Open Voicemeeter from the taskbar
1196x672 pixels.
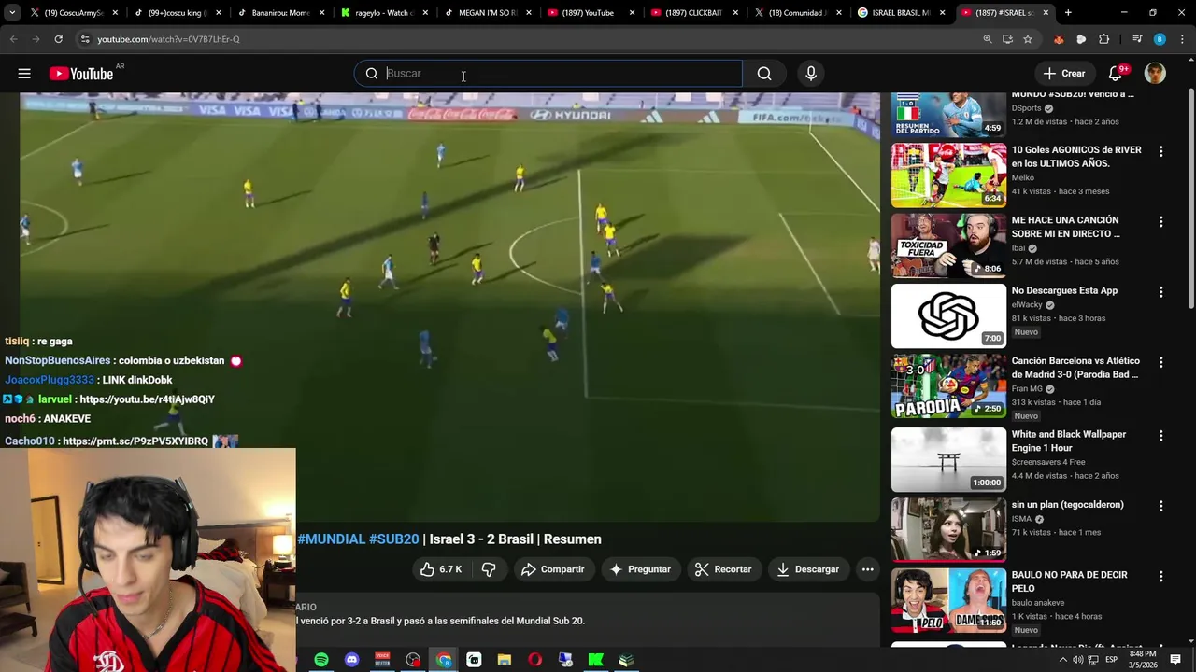pyautogui.click(x=382, y=660)
